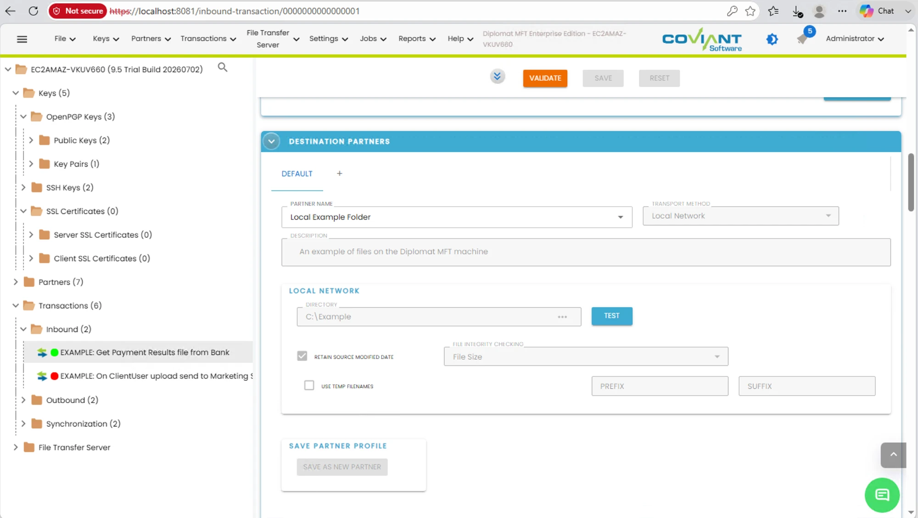Click the TEST directory button
The width and height of the screenshot is (918, 518).
(x=611, y=316)
